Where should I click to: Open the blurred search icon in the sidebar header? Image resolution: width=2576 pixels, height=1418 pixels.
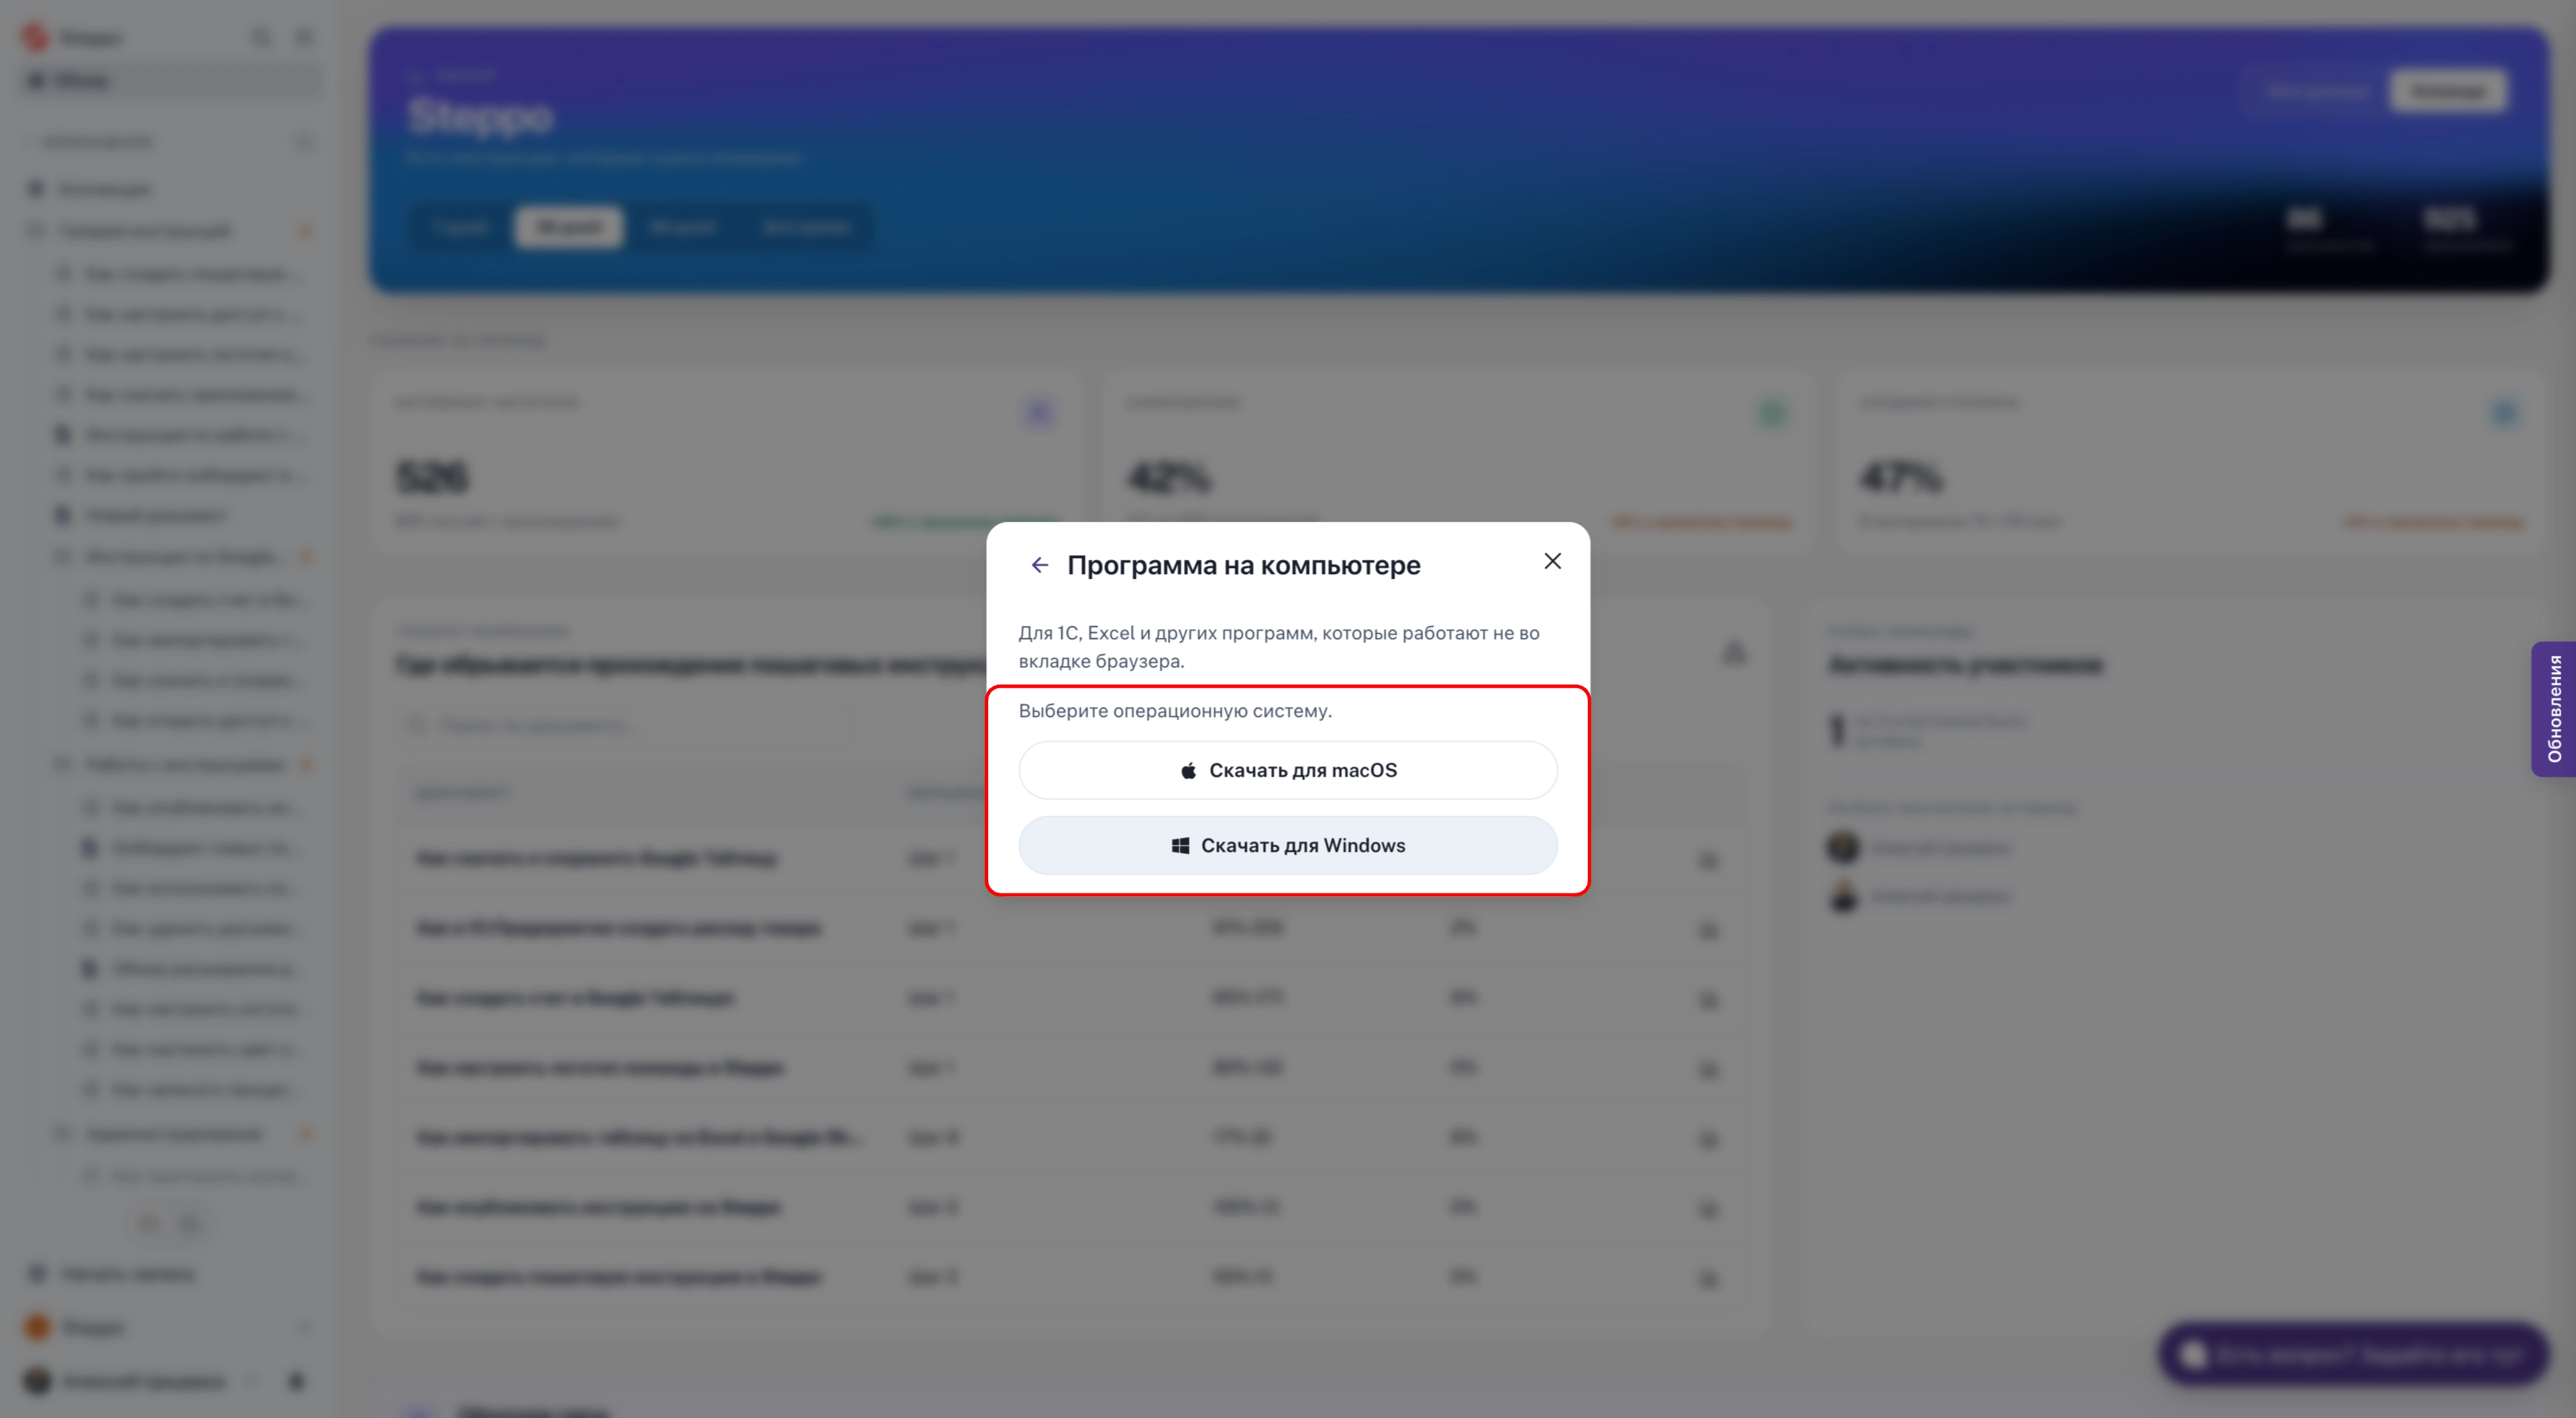(261, 38)
